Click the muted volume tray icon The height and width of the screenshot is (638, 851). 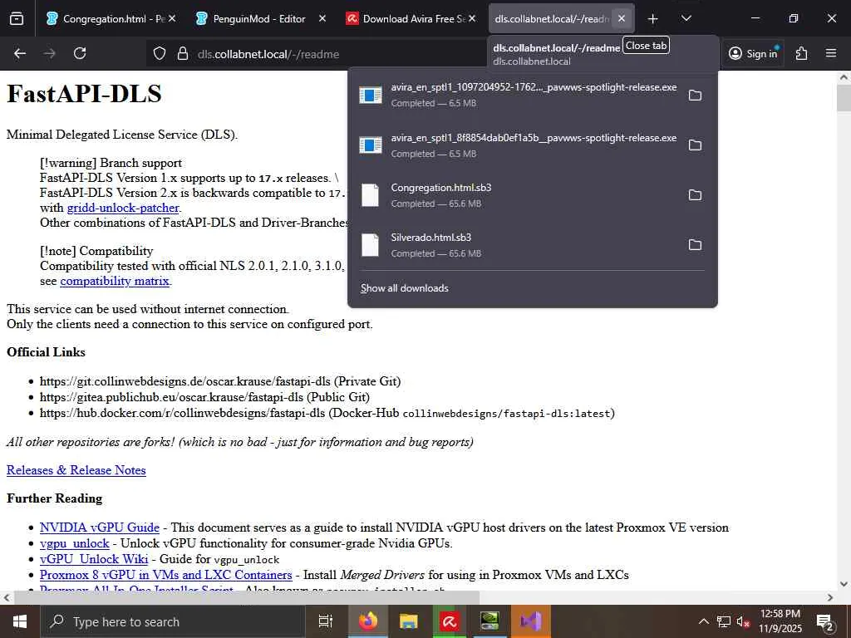(742, 621)
